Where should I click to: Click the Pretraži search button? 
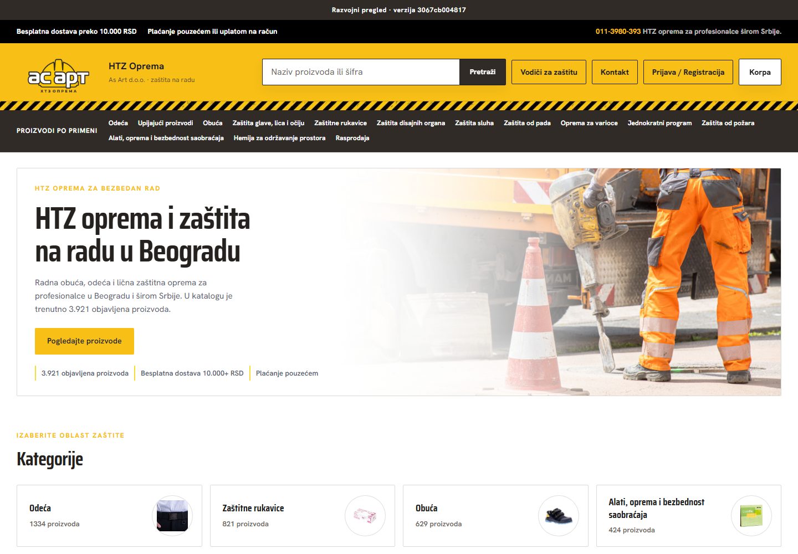coord(483,72)
